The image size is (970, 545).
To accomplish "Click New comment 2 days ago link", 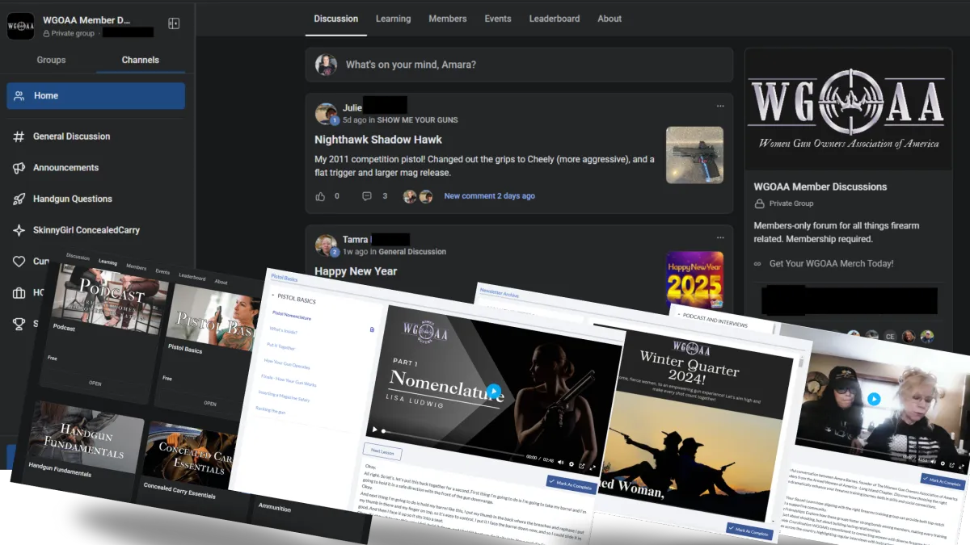I will [489, 196].
